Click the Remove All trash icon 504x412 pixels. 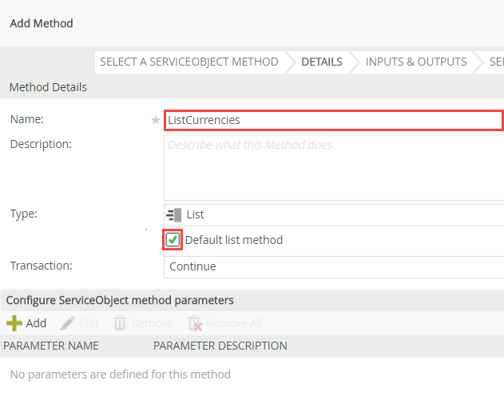click(195, 323)
